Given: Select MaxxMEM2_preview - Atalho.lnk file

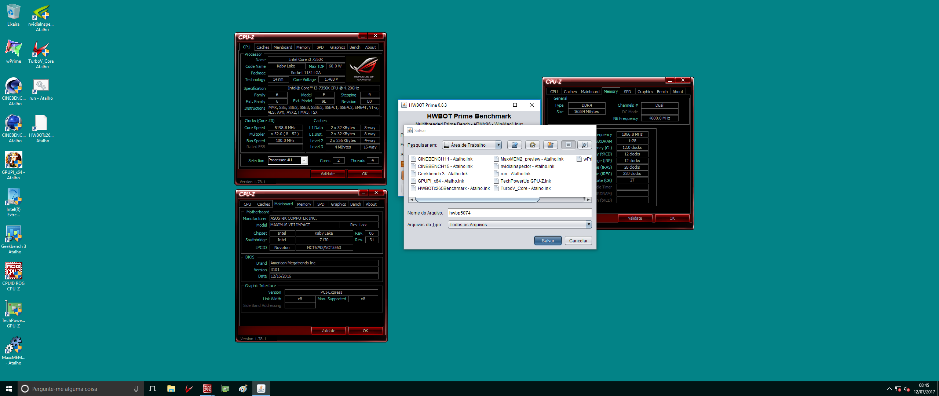Looking at the screenshot, I should (x=529, y=159).
